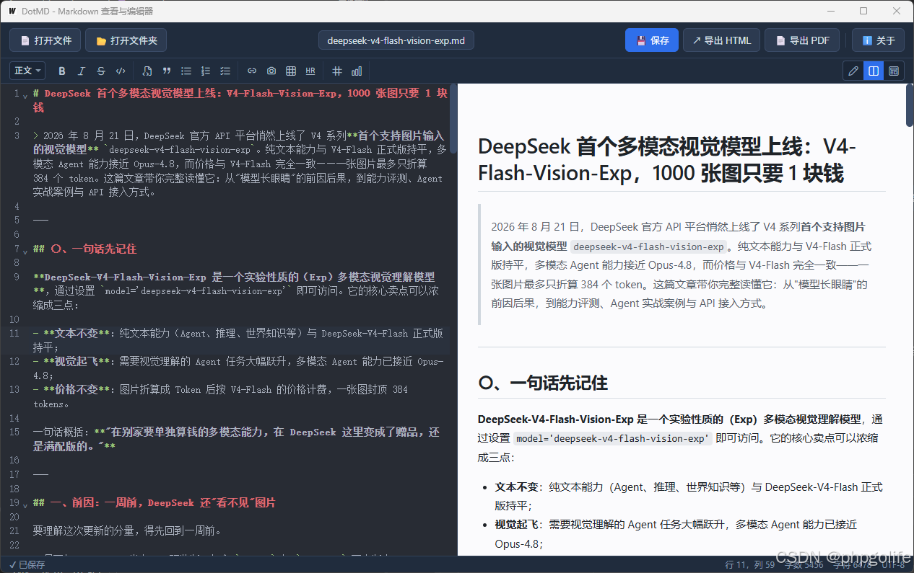Insert a bulleted list
The width and height of the screenshot is (914, 573).
coord(186,71)
